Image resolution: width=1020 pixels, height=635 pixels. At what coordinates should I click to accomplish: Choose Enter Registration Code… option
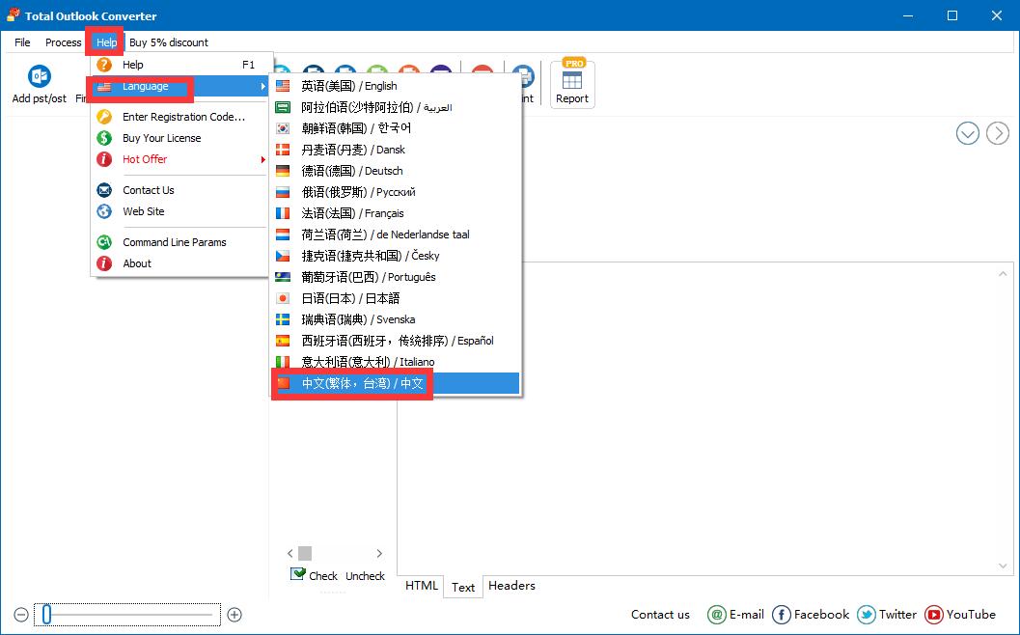(x=180, y=117)
